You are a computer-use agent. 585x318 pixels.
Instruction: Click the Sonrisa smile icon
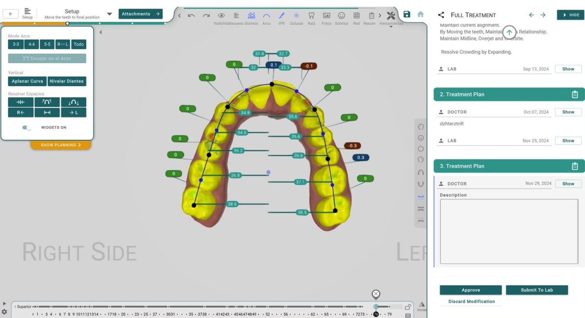tap(341, 16)
